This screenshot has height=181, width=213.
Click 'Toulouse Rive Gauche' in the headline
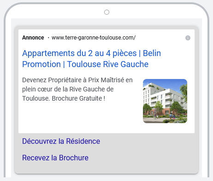pos(108,64)
